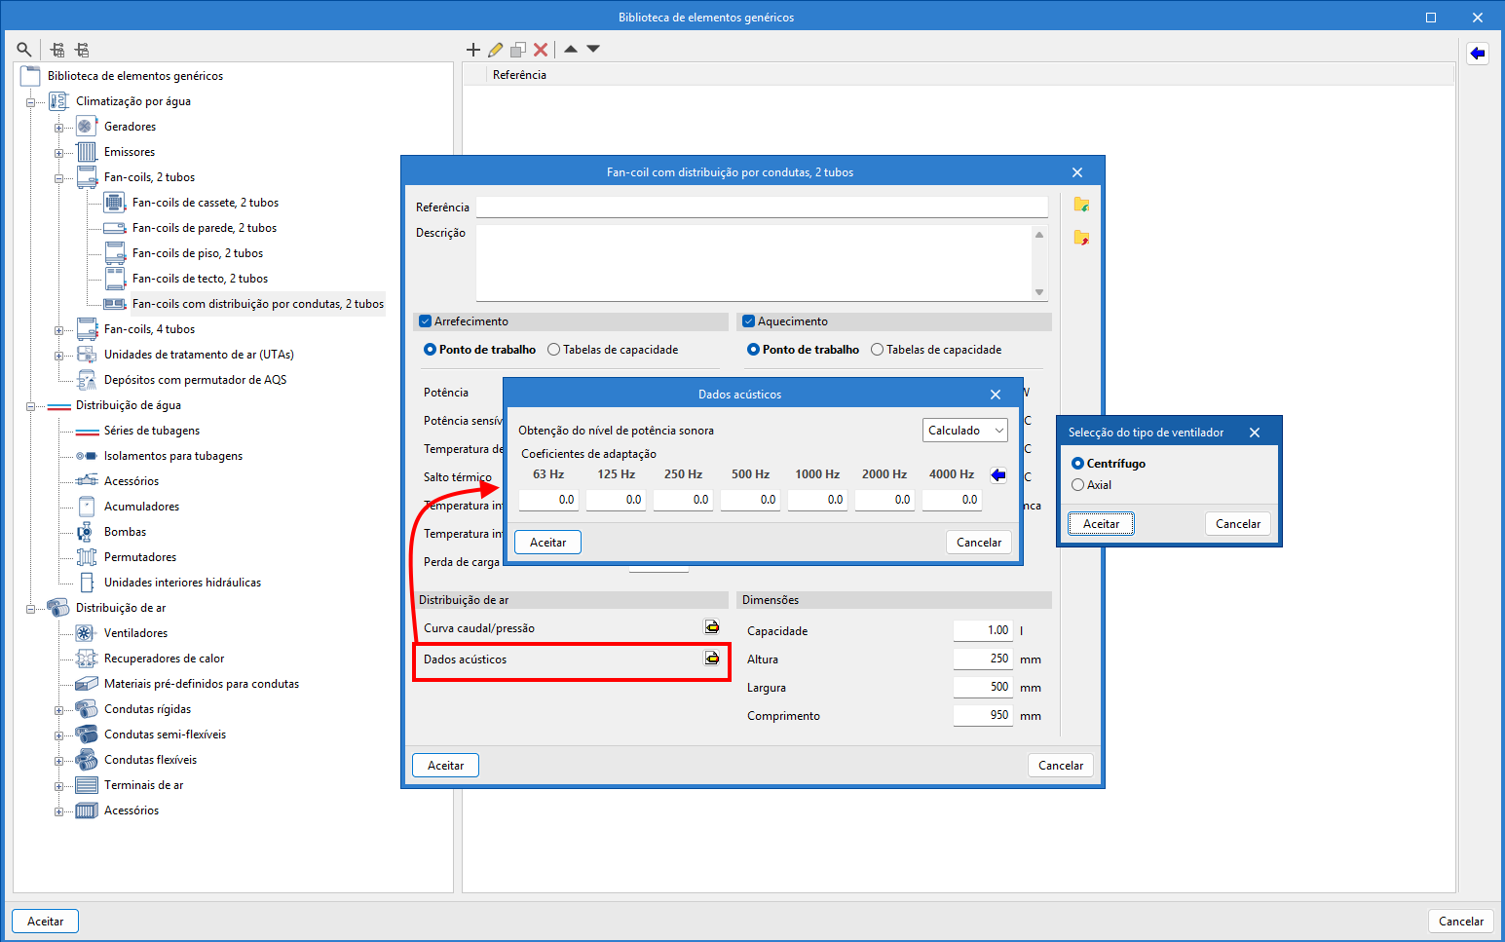The height and width of the screenshot is (942, 1505).
Task: Move element down with the down arrow
Action: (593, 49)
